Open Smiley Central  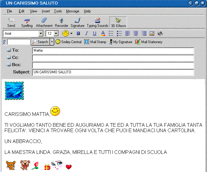pos(68,42)
